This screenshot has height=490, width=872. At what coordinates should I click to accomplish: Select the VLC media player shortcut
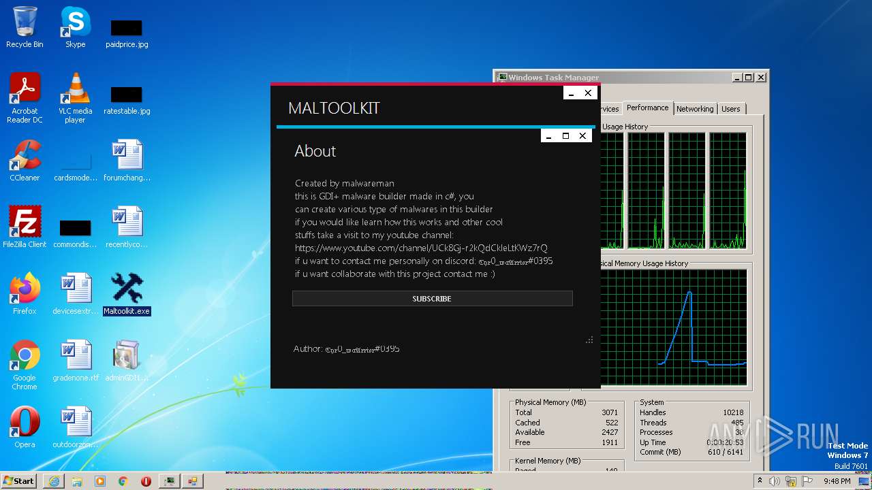[75, 98]
